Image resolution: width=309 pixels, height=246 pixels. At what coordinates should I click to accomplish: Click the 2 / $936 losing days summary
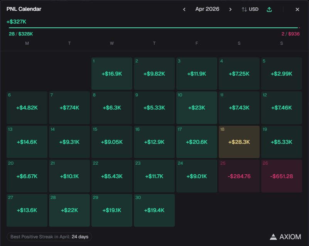(290, 34)
